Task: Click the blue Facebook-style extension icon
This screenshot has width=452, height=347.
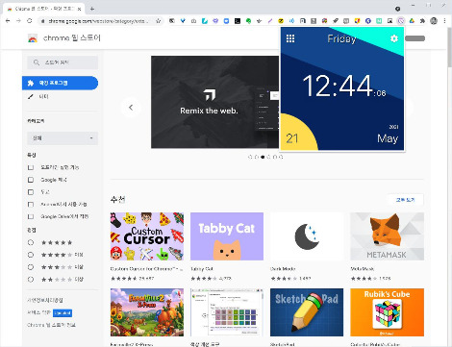Action: (x=368, y=21)
